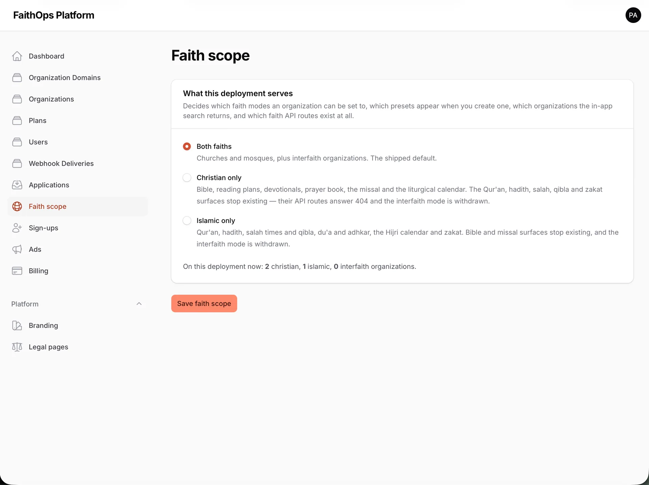The width and height of the screenshot is (649, 485).
Task: Open Branding under Platform
Action: 78,325
